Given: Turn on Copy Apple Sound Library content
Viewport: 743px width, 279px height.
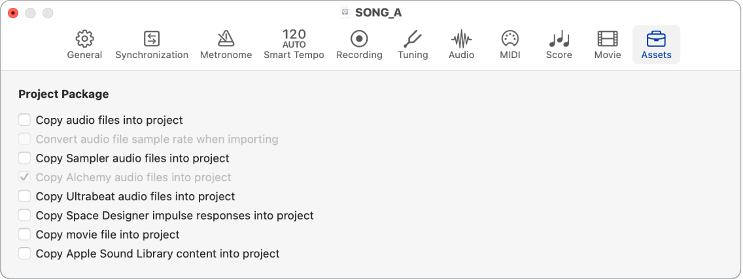Looking at the screenshot, I should coord(25,254).
